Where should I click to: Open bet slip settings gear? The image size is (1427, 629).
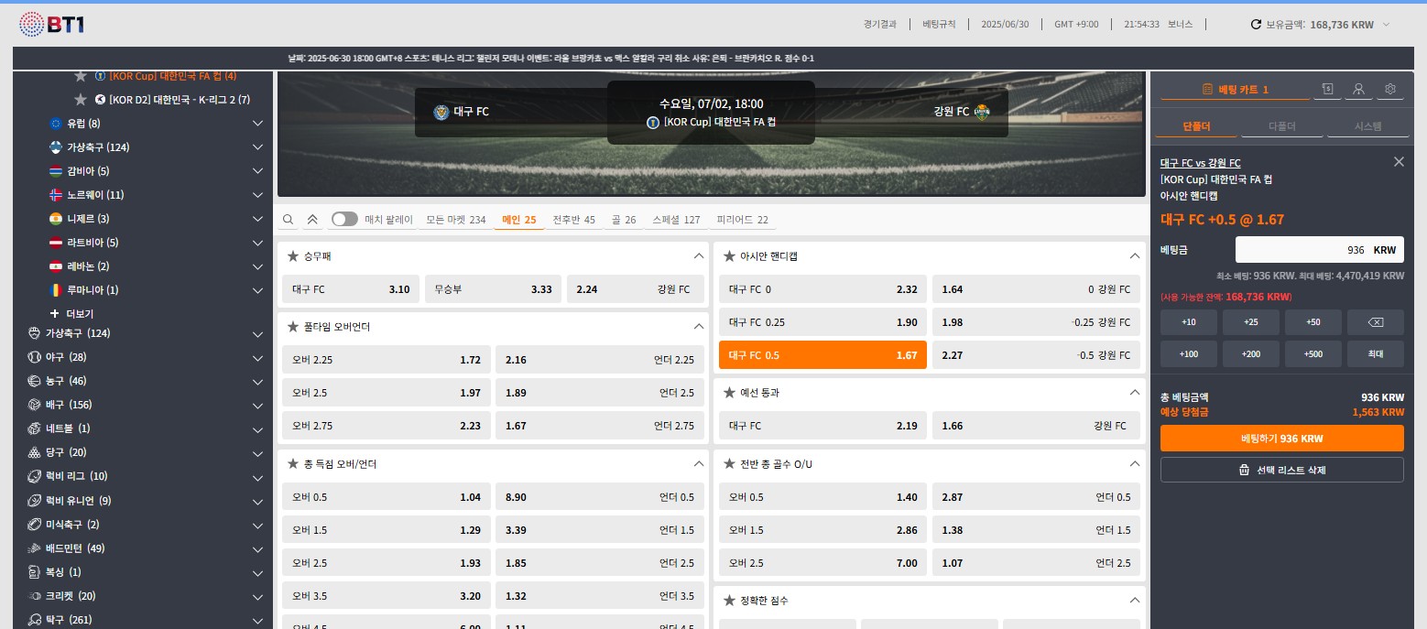pos(1389,89)
